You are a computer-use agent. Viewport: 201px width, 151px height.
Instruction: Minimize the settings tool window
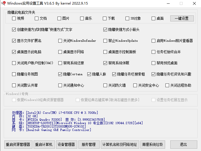(x=168, y=3)
